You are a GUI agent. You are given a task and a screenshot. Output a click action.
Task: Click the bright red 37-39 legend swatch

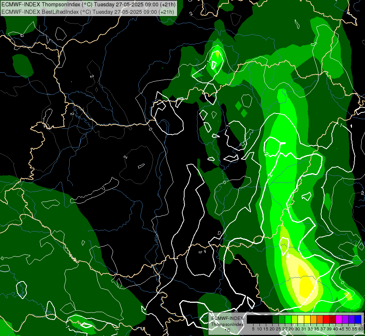coord(326,319)
